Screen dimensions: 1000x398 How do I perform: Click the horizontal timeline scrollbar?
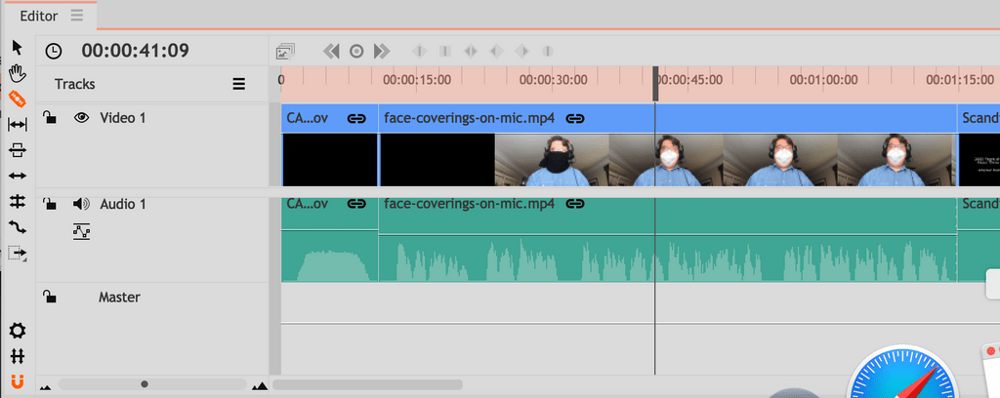coord(368,384)
